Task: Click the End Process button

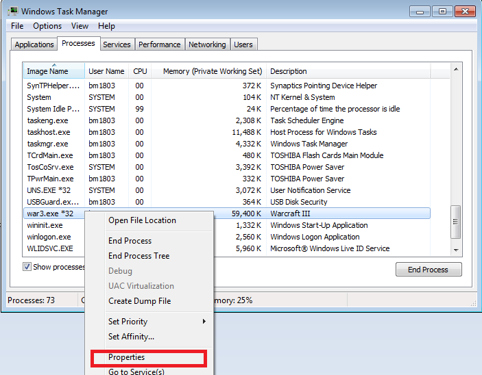Action: (429, 270)
